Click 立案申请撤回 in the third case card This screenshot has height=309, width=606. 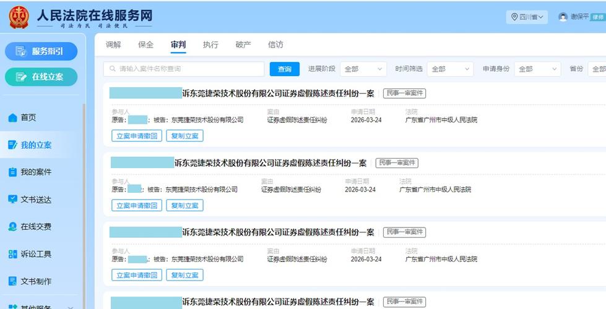[137, 275]
